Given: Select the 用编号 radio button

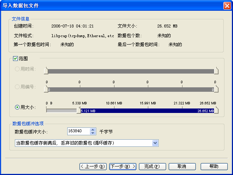Looking at the screenshot, I should coord(17,87).
